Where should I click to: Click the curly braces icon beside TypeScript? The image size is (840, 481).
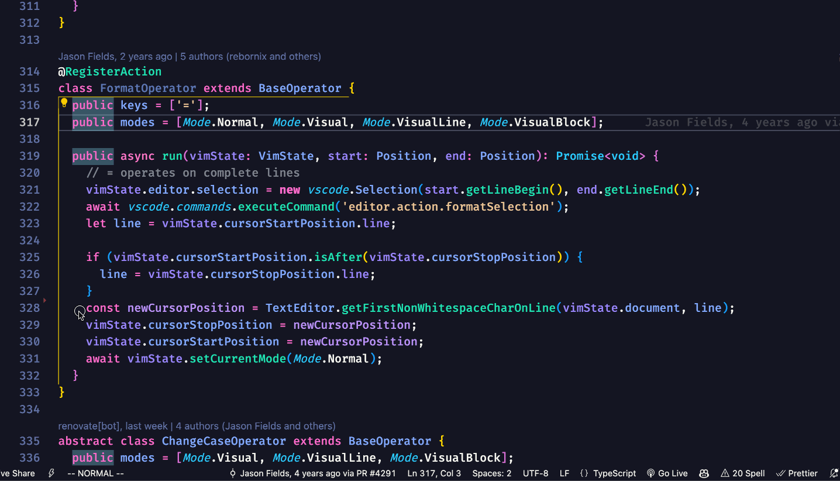584,473
